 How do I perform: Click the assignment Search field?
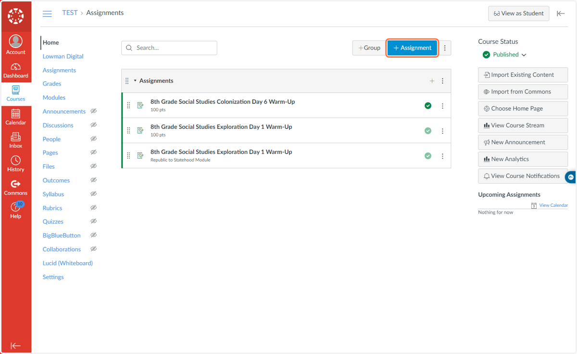pos(169,48)
